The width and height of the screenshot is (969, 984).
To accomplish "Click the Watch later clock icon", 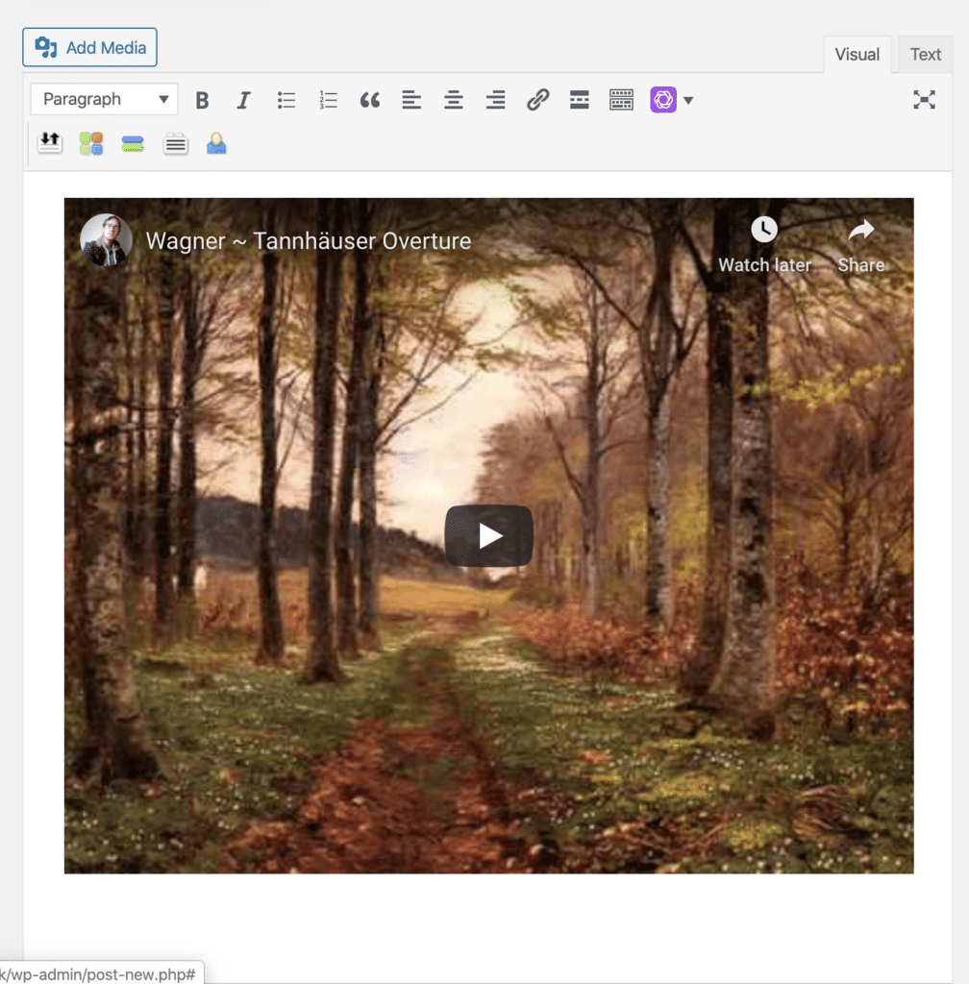I will [764, 230].
